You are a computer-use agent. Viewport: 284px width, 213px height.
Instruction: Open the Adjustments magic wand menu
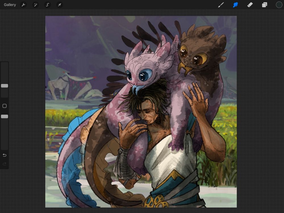coord(35,5)
